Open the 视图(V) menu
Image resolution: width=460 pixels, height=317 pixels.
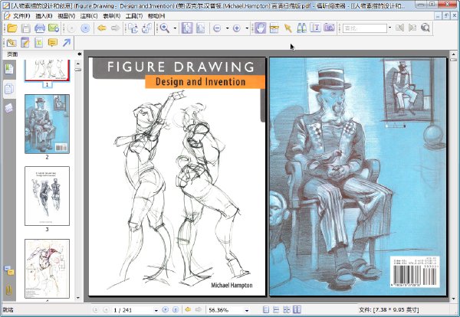point(66,16)
